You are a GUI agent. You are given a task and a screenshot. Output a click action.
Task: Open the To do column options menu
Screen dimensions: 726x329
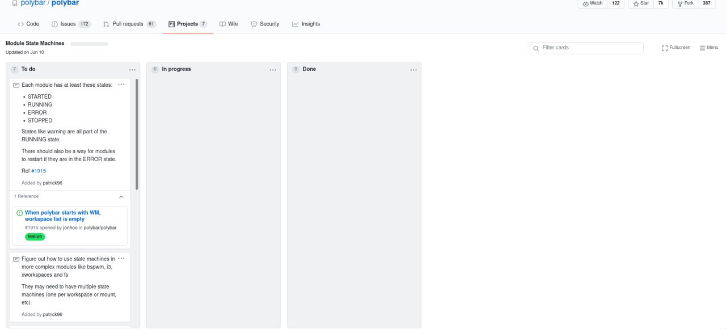(x=132, y=70)
